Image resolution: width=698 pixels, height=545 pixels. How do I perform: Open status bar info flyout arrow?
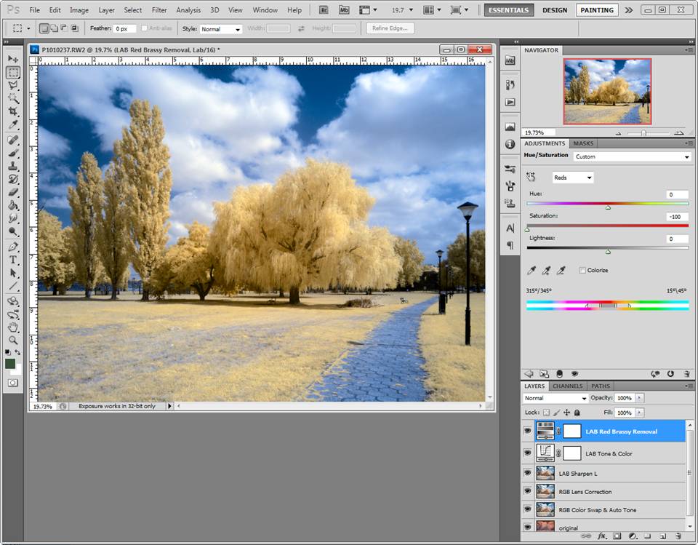[169, 406]
